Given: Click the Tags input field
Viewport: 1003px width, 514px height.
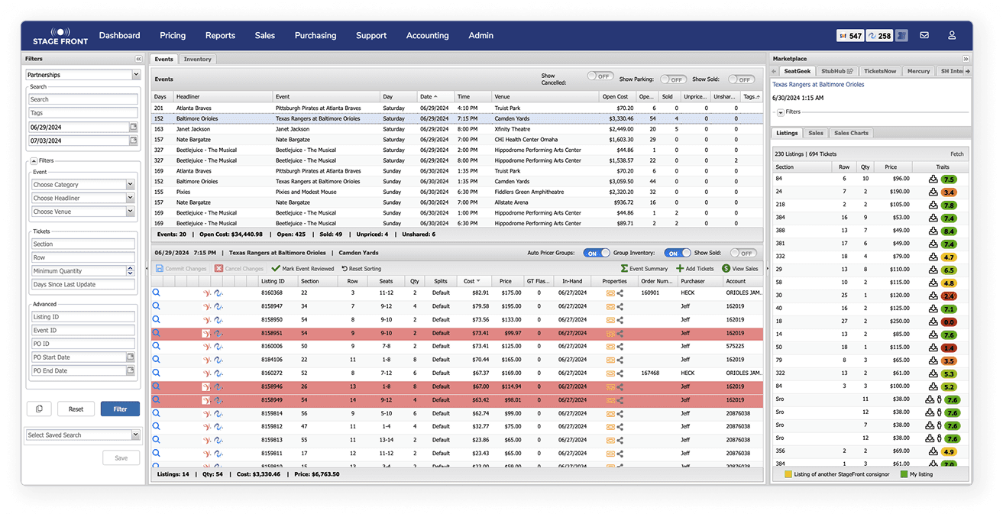Looking at the screenshot, I should (83, 113).
